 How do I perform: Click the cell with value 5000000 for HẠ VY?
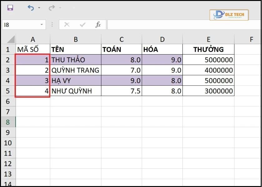click(x=208, y=80)
